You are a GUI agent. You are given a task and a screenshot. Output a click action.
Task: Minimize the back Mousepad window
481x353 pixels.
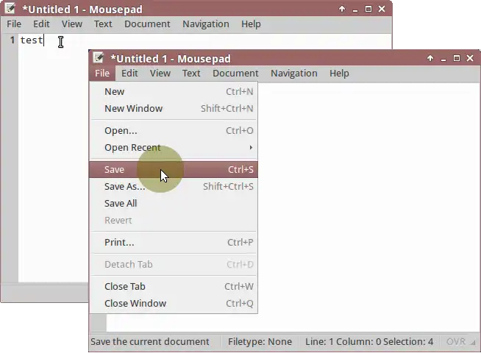tap(355, 10)
